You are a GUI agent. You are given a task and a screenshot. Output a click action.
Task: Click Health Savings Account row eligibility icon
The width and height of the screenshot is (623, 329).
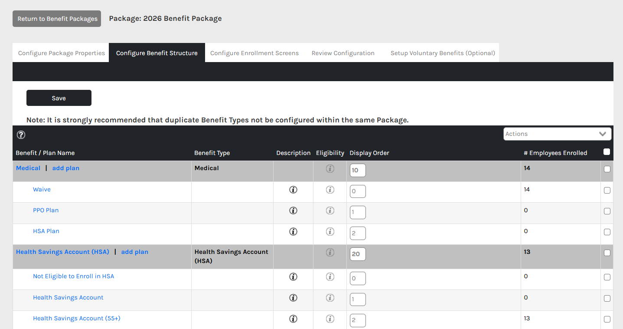coord(330,298)
